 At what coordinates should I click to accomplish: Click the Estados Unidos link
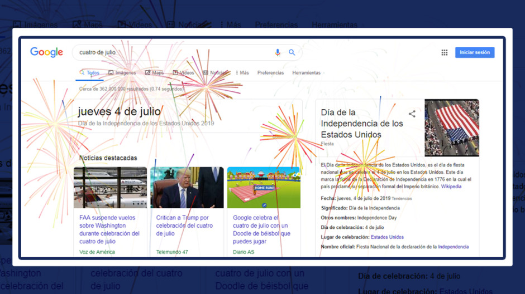tap(387, 237)
